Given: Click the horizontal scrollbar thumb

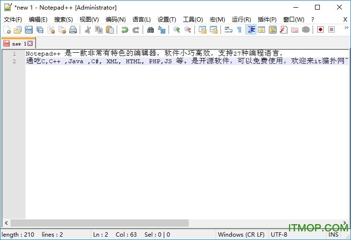Looking at the screenshot, I should click(x=99, y=223).
